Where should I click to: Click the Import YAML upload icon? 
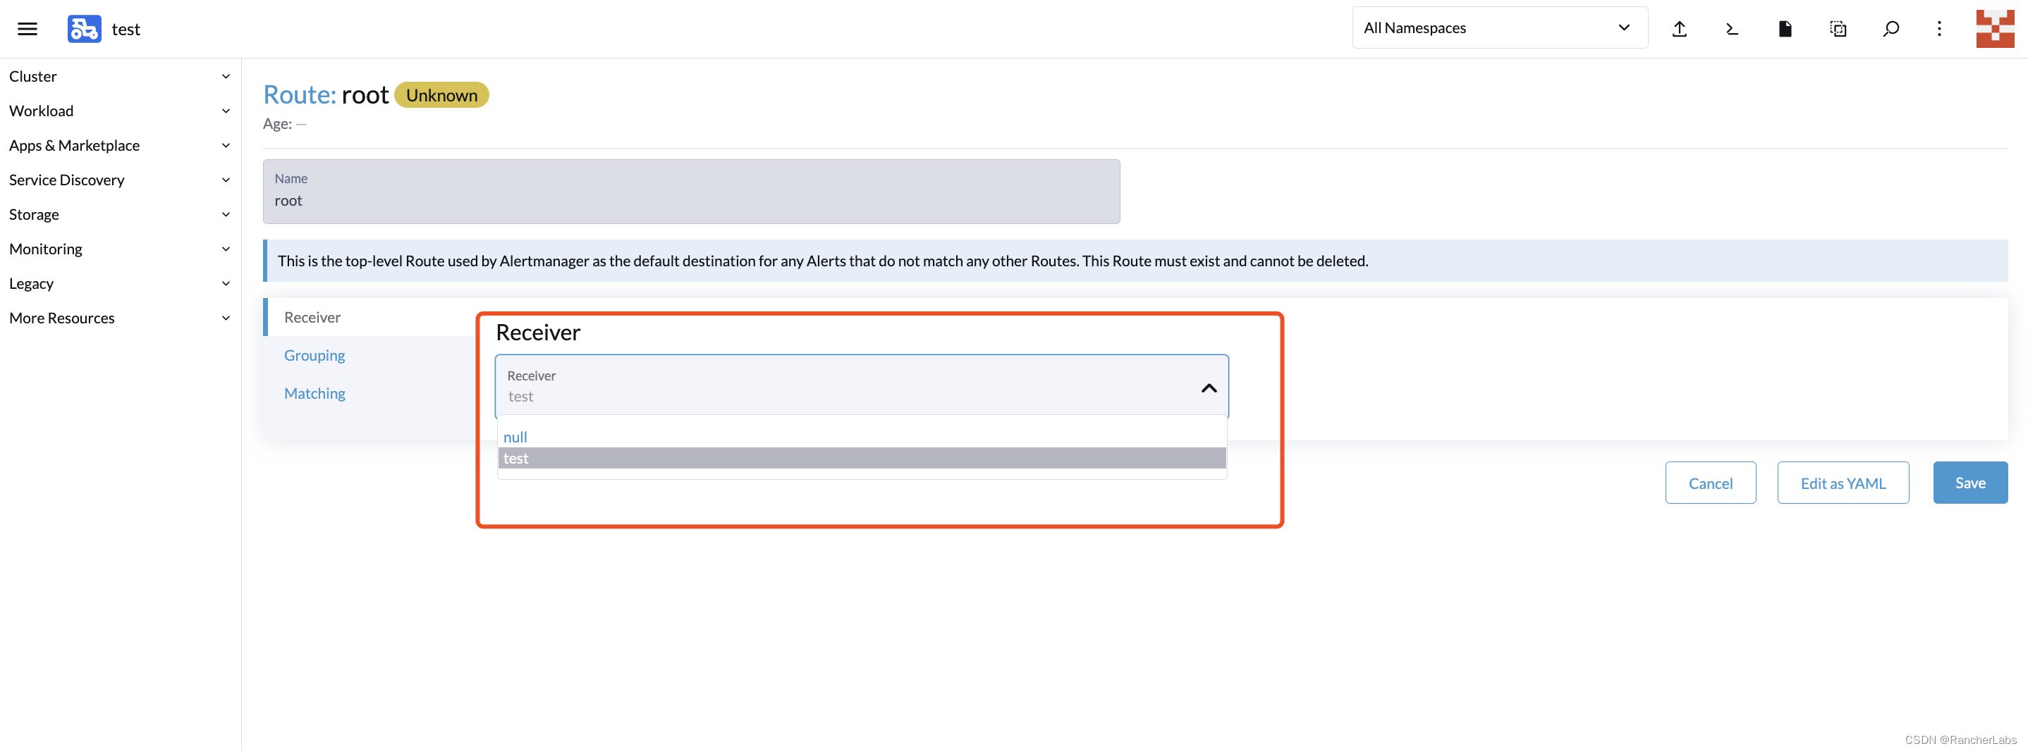pos(1678,29)
